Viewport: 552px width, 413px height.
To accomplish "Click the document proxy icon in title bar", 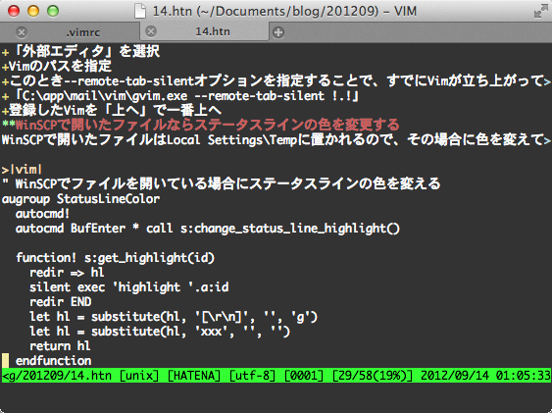I will [x=140, y=11].
